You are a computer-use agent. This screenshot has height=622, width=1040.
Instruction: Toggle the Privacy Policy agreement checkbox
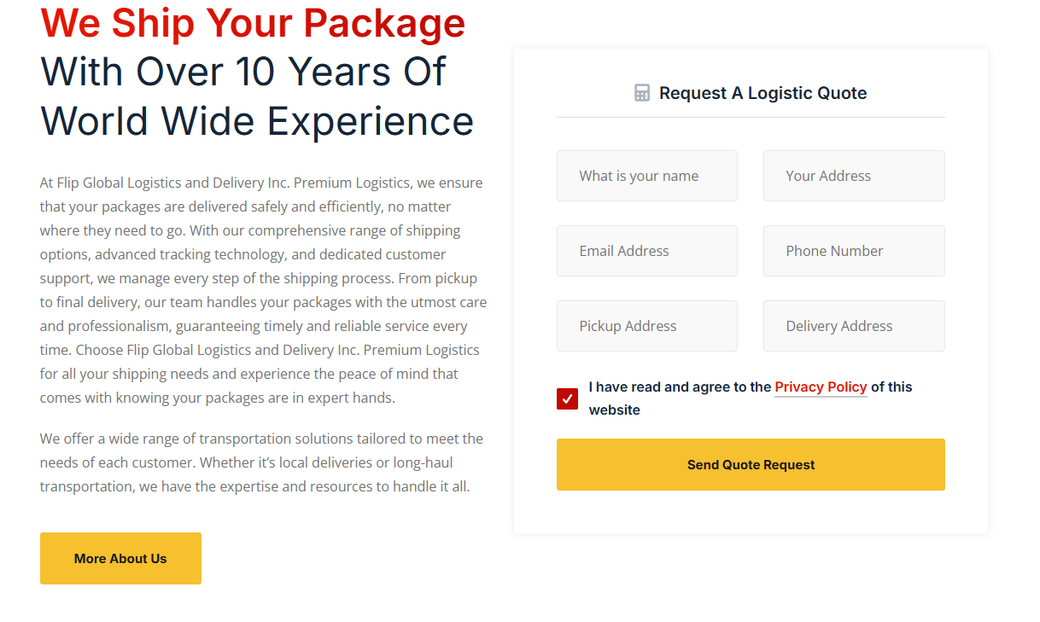(x=567, y=398)
